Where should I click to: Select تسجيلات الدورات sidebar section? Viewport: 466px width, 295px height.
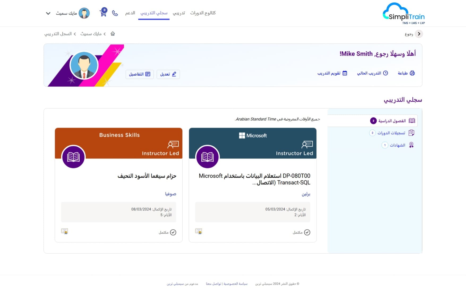[x=391, y=133]
